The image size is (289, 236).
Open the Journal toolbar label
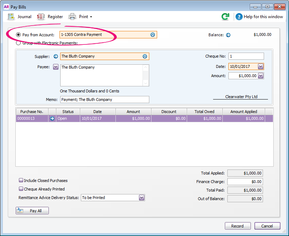tap(25, 17)
